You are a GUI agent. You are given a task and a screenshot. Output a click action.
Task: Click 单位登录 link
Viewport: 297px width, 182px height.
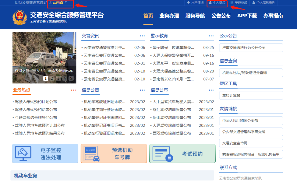click(241, 2)
